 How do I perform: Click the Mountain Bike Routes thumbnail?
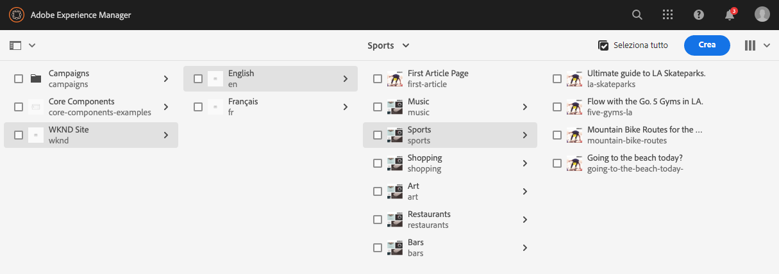click(x=574, y=135)
